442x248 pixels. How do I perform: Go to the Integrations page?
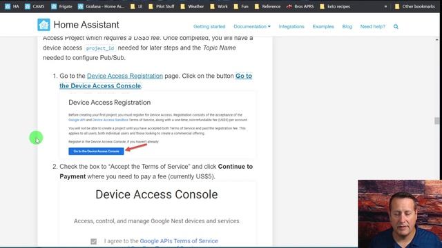291,26
